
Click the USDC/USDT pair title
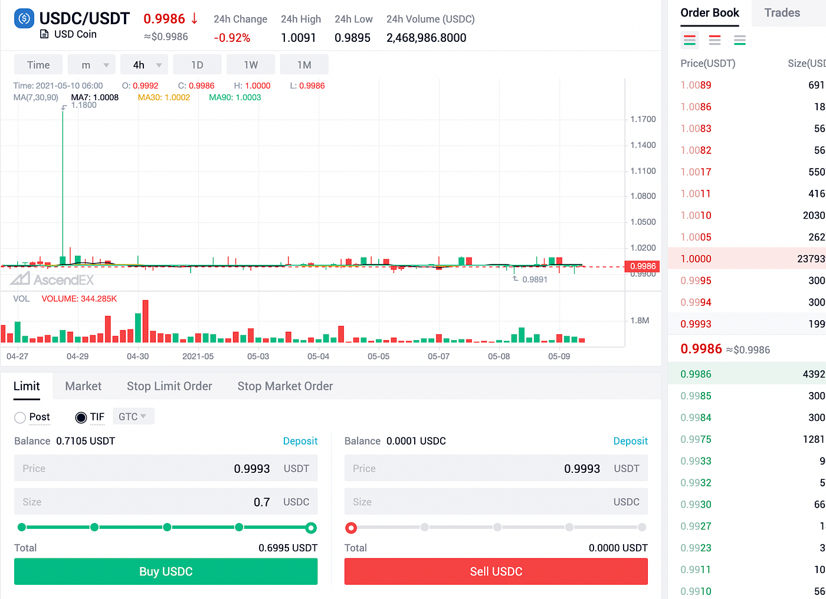(84, 18)
